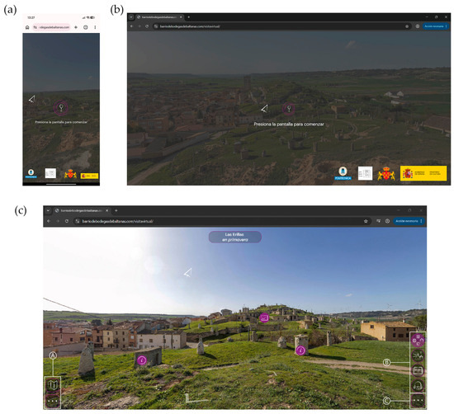Click purple start hotspot in desktop view (b)
454x414 pixels.
pyautogui.click(x=288, y=109)
